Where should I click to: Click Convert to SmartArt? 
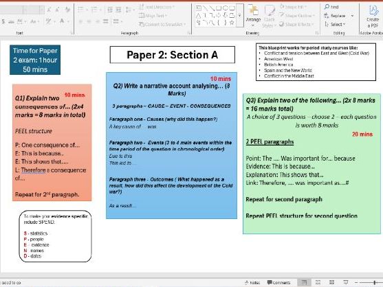162,24
